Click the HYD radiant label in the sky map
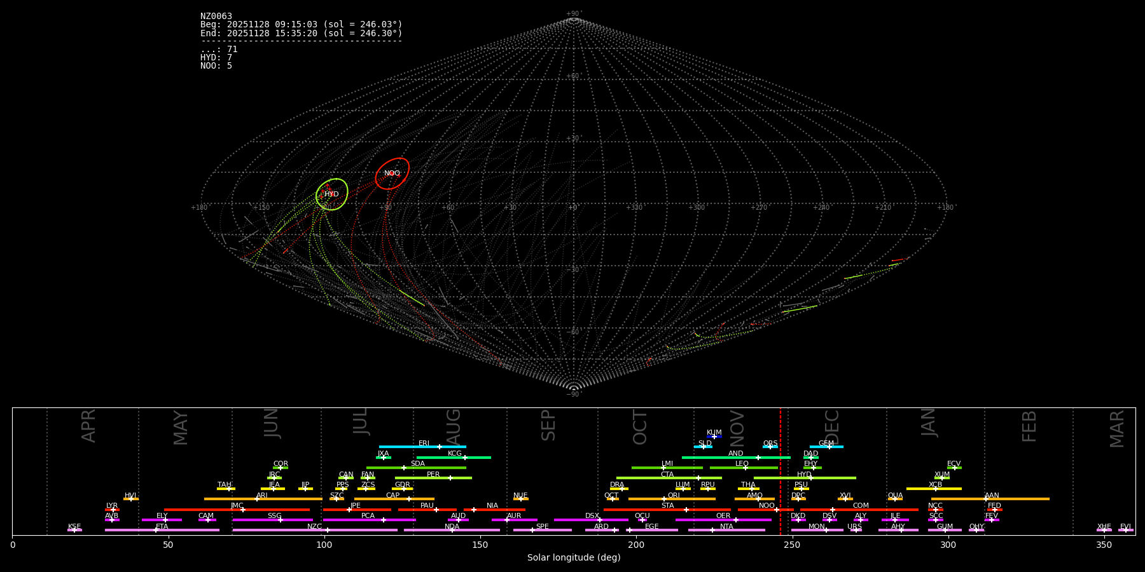1145x572 pixels. coord(331,194)
